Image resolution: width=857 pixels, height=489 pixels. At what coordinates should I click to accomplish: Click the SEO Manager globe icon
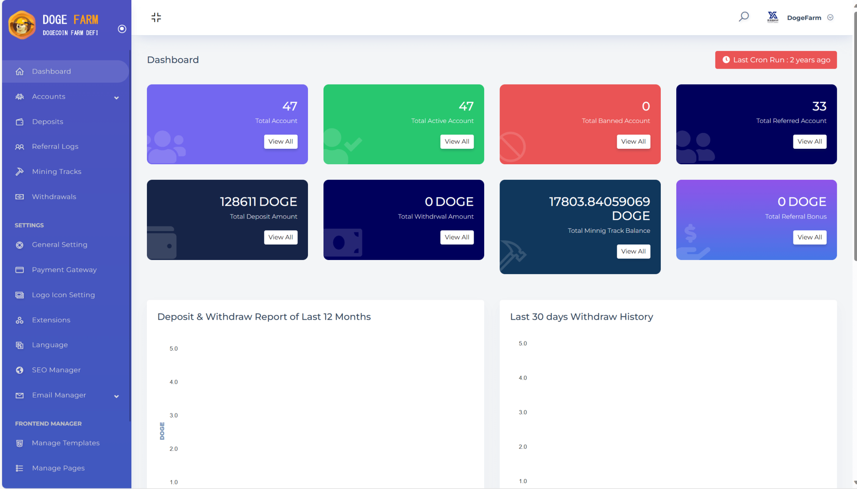[x=19, y=370]
